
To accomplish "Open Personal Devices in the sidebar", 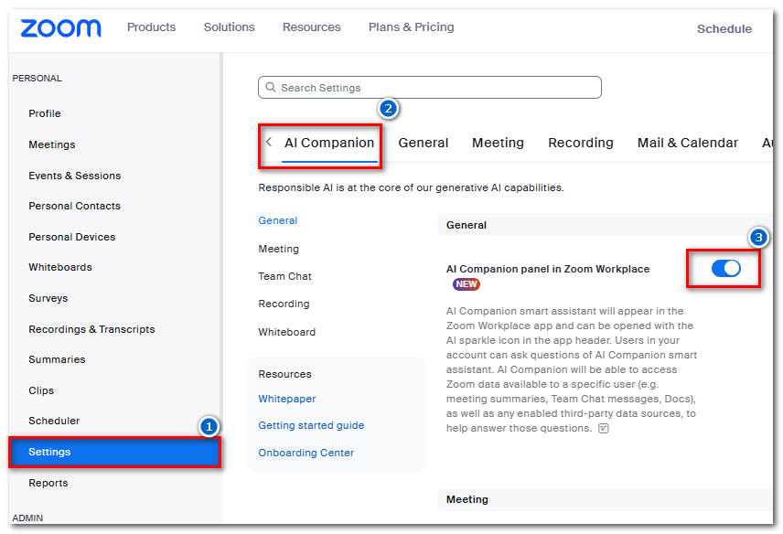I will coord(72,237).
